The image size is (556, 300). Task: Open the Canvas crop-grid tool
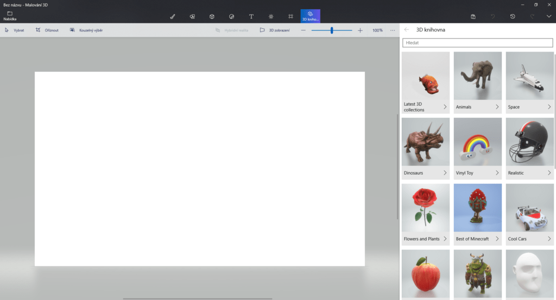tap(290, 16)
